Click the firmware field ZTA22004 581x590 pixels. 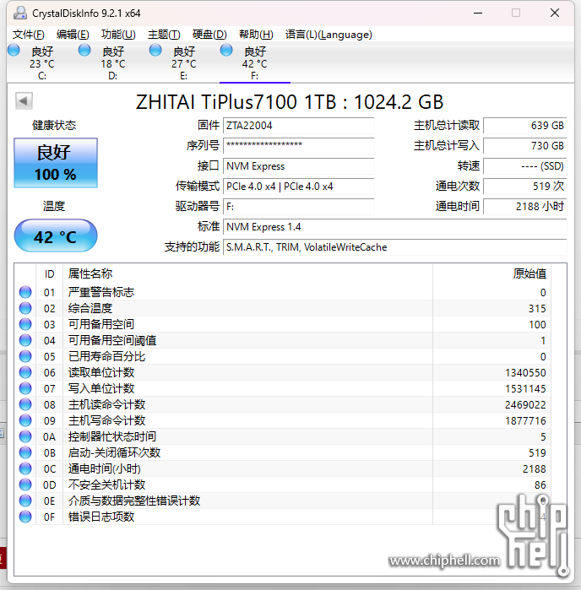tap(299, 126)
